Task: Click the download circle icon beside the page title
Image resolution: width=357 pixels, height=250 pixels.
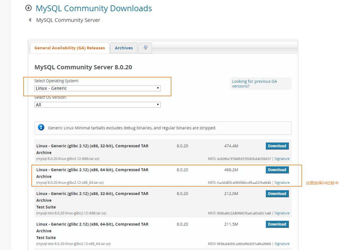Action: [28, 8]
